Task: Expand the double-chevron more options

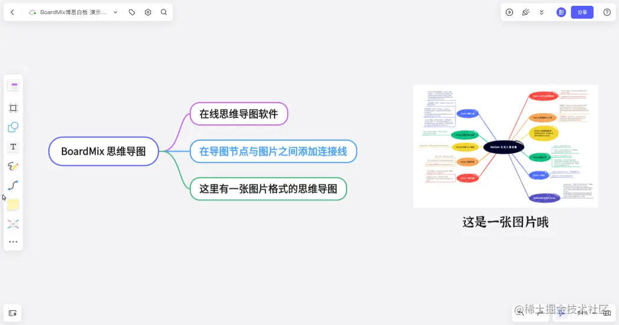Action: click(x=542, y=12)
